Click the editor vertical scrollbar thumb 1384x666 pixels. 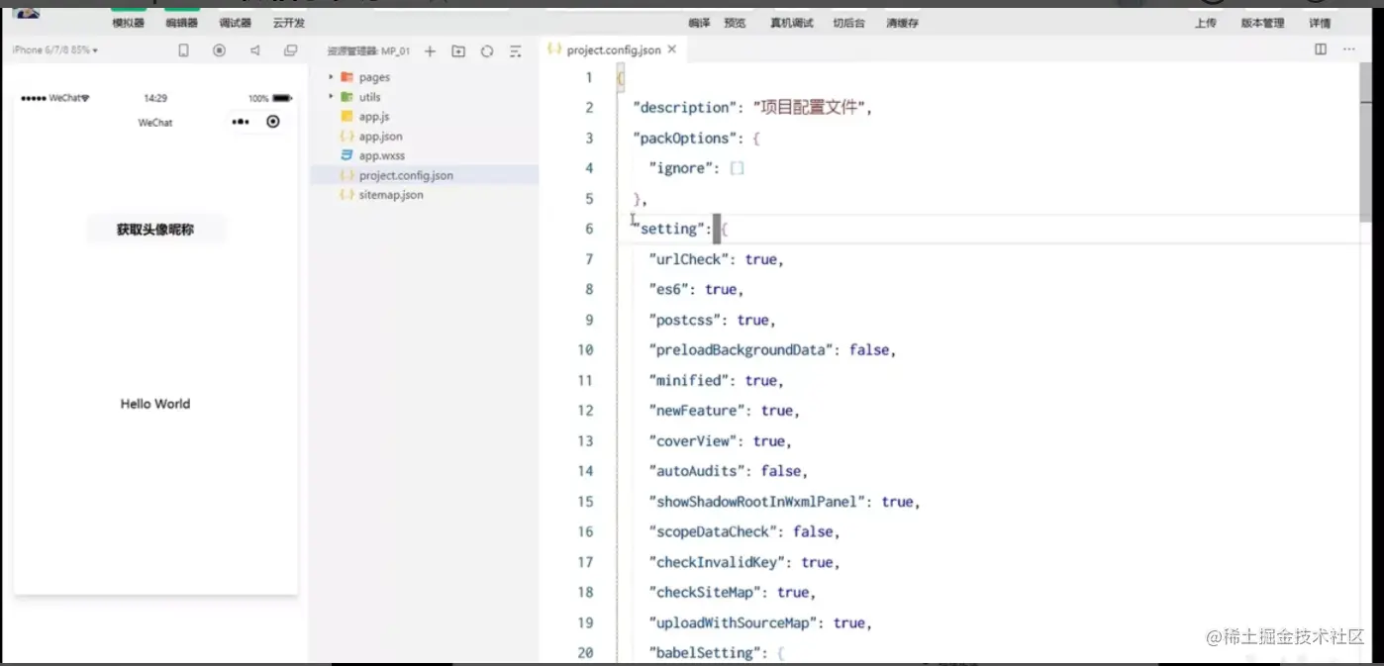tap(1366, 143)
